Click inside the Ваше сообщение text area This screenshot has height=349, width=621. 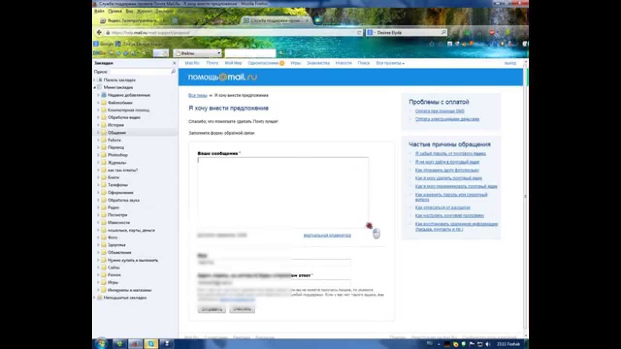pos(283,191)
